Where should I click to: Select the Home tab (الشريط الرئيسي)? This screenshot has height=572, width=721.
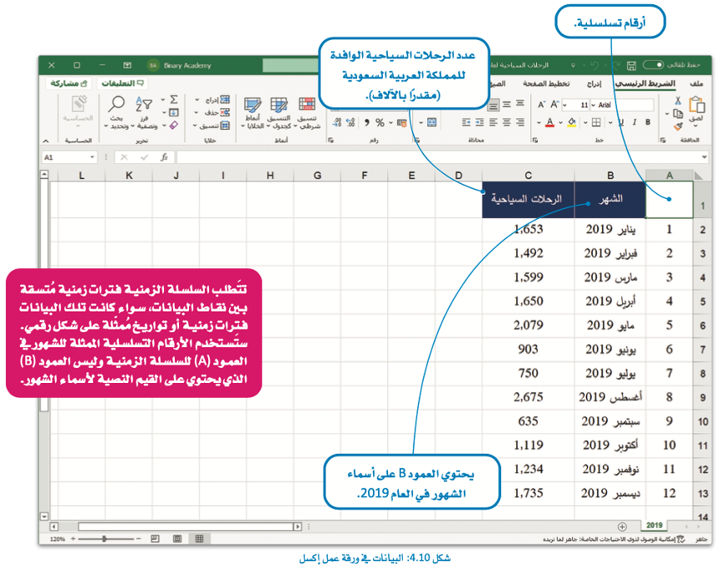click(x=645, y=83)
